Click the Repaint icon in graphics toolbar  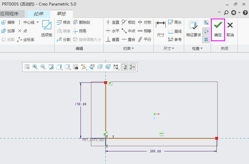pos(51,67)
